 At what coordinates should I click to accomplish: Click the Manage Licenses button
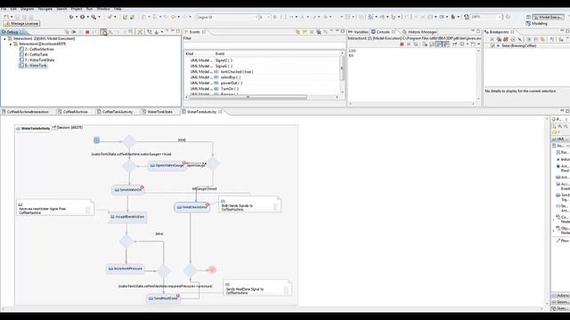(x=21, y=24)
